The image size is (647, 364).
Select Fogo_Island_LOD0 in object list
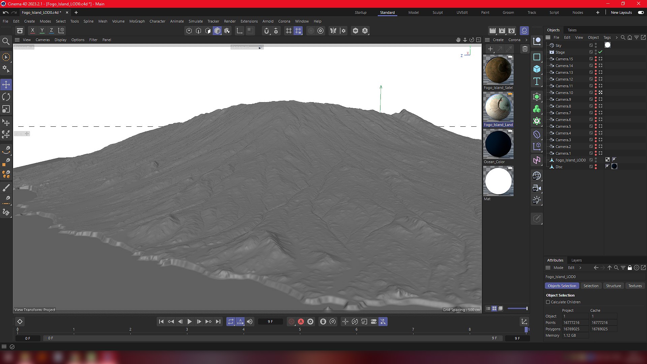tap(571, 160)
